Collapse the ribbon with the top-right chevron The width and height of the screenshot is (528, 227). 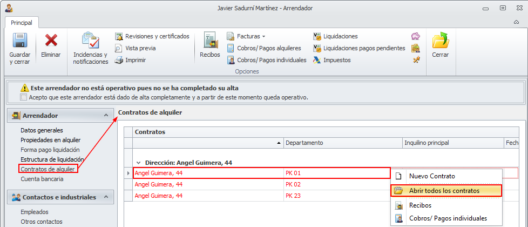coord(516,22)
